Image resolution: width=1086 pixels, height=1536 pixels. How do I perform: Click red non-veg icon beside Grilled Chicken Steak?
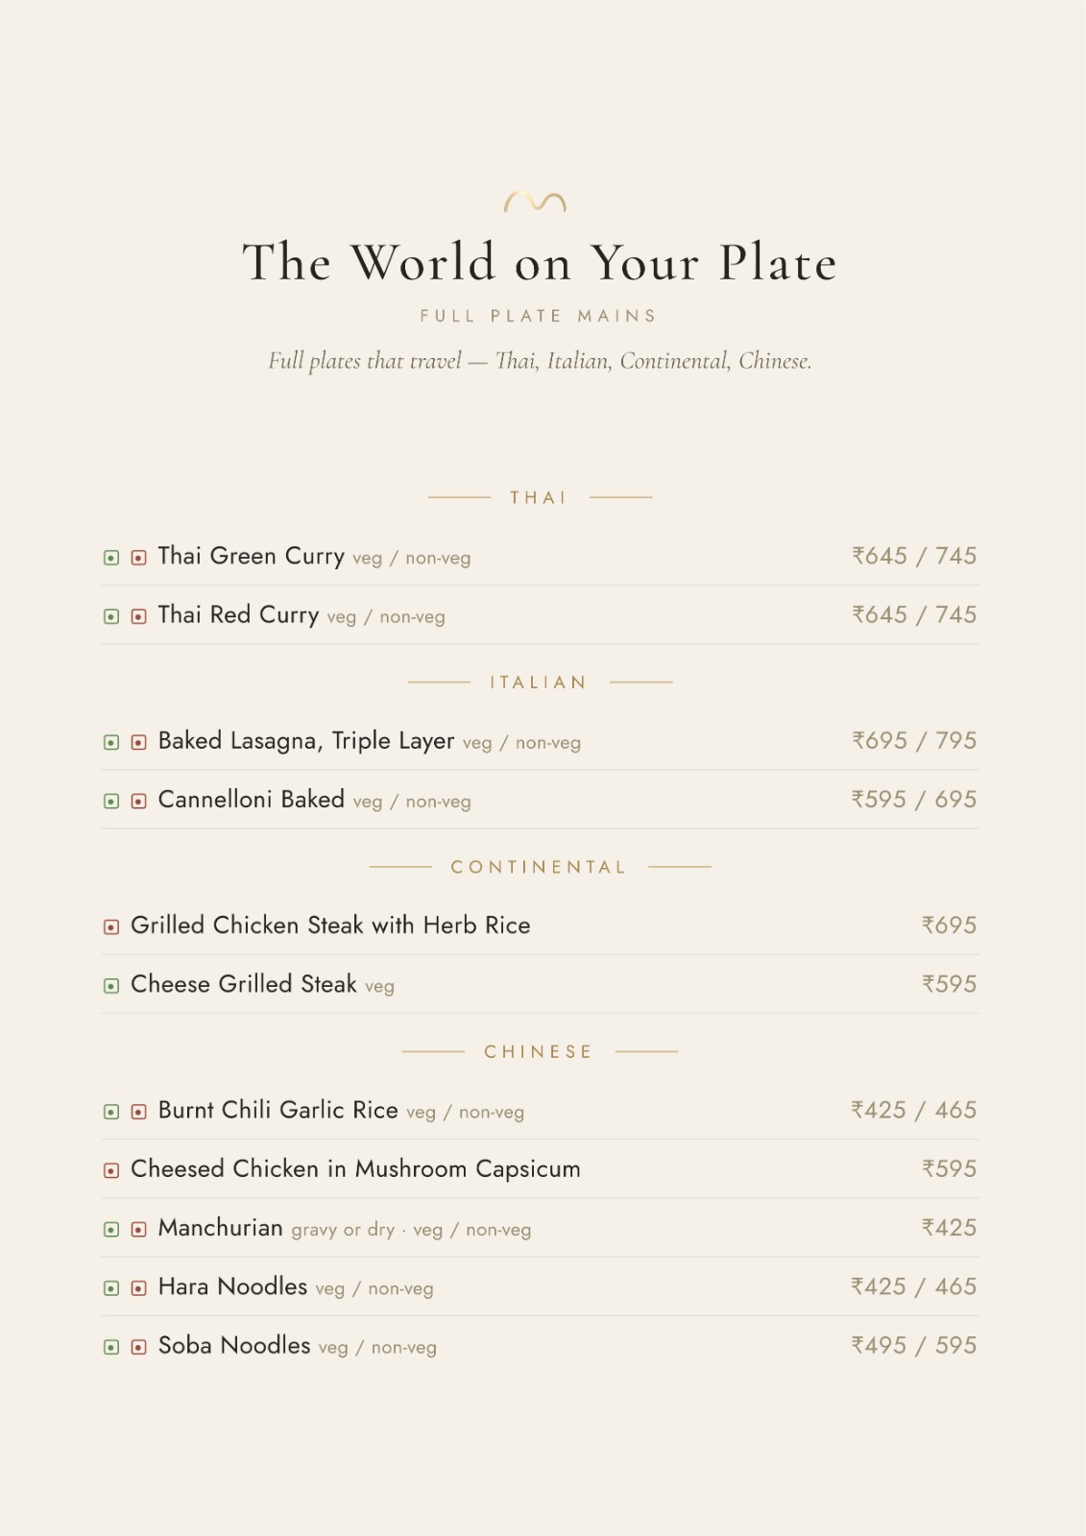point(111,926)
